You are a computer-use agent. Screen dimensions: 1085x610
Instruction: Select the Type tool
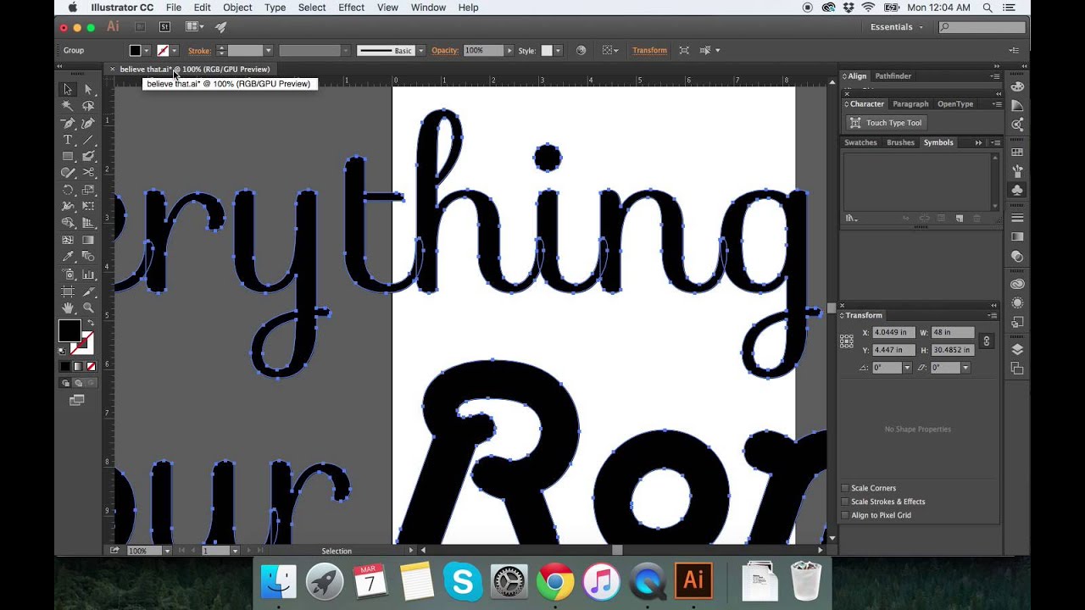pyautogui.click(x=68, y=140)
